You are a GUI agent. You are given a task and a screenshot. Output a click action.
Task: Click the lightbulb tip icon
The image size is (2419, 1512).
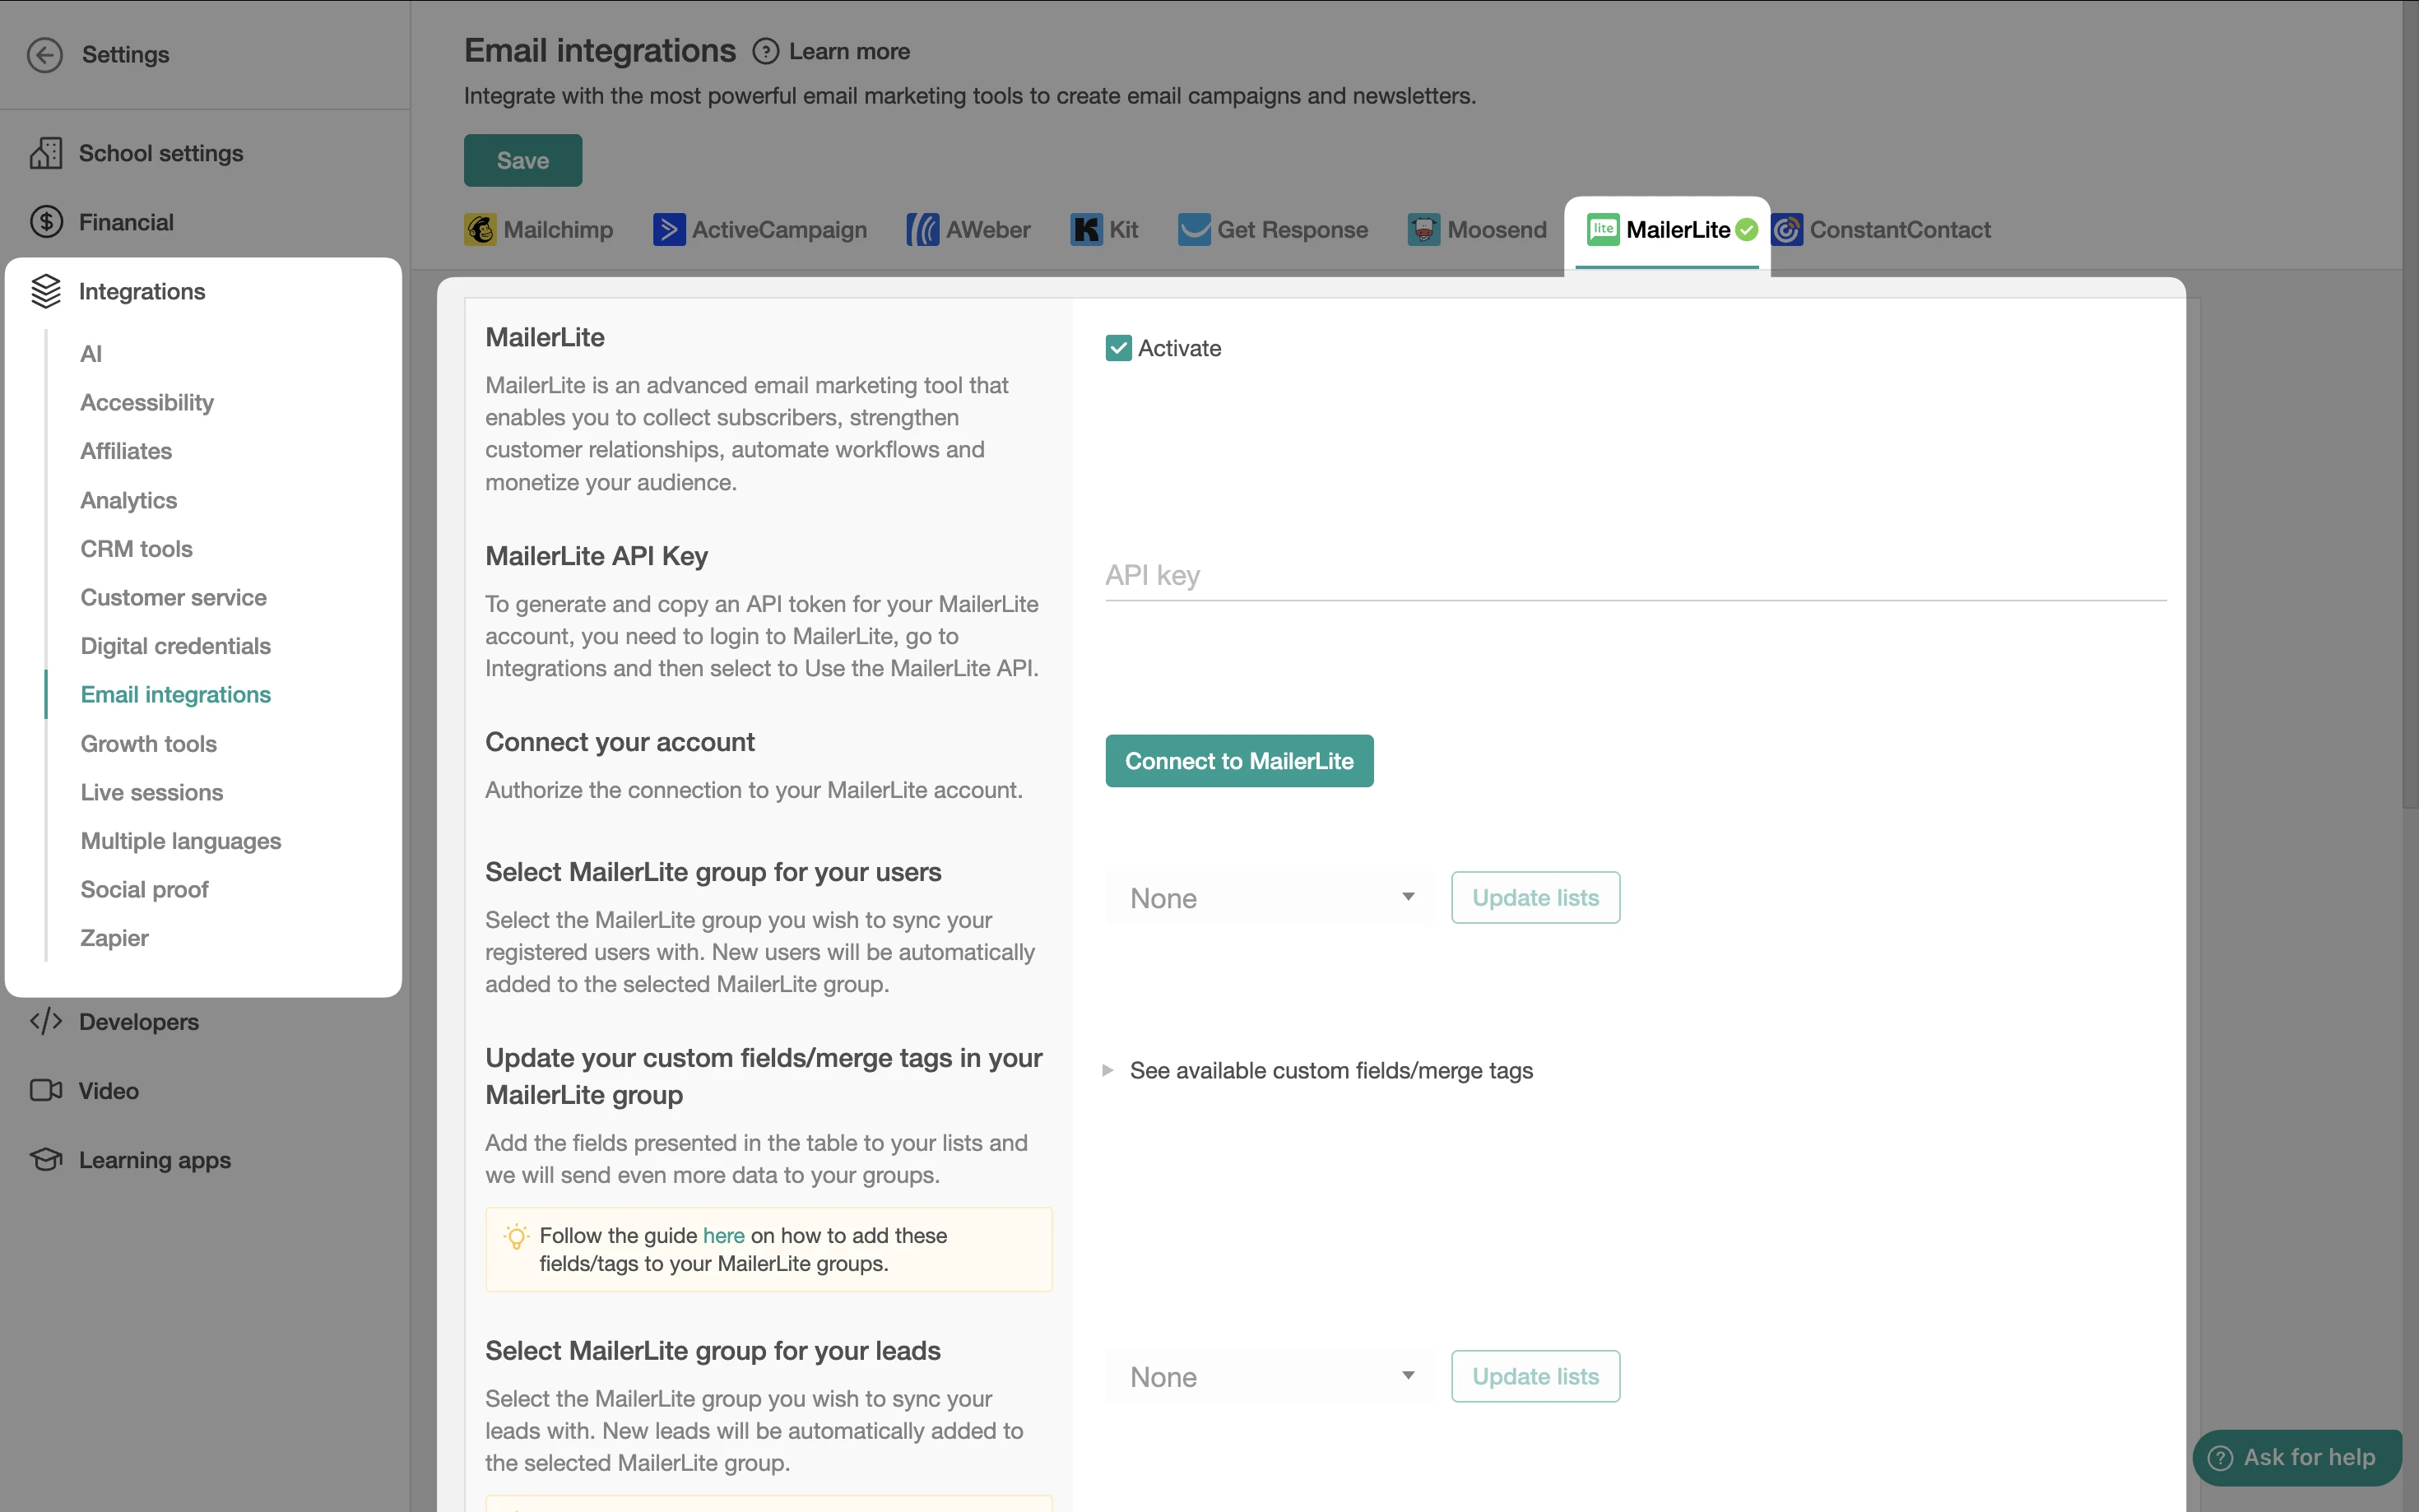coord(516,1237)
